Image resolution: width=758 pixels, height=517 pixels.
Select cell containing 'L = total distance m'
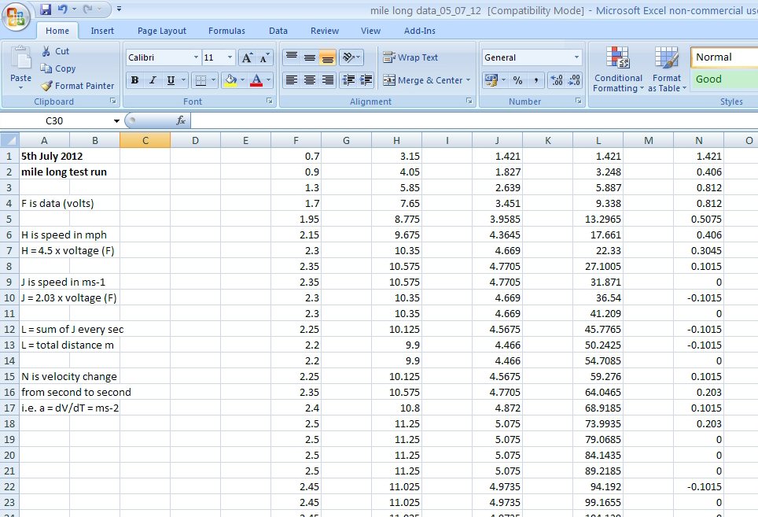[x=45, y=345]
